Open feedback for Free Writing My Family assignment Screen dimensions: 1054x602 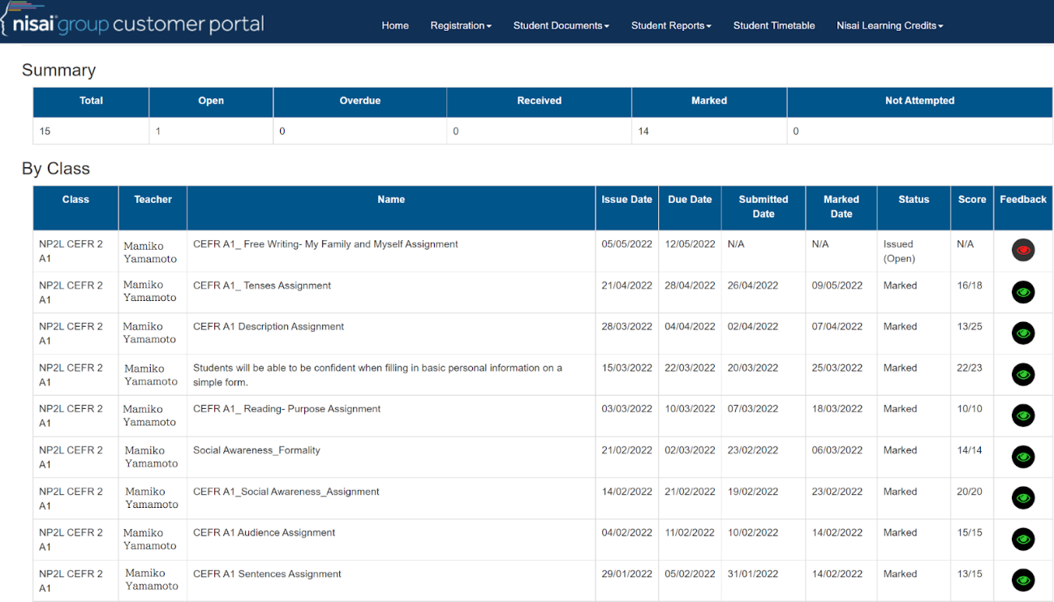[x=1023, y=251]
